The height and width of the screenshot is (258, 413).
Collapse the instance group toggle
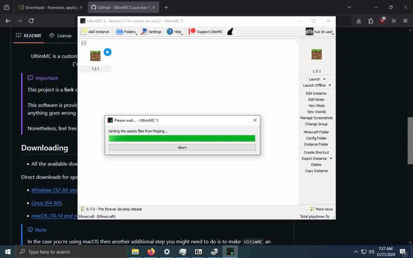tap(84, 43)
